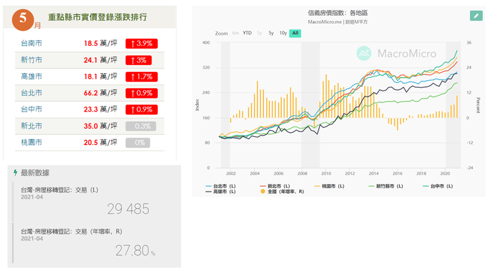Click the lightning bolt latest data icon
Image resolution: width=494 pixels, height=271 pixels.
(15, 172)
